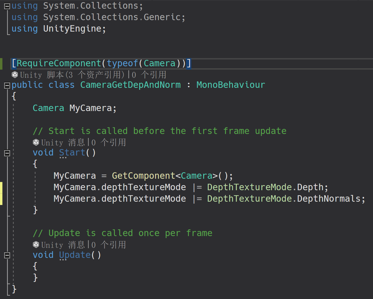Click the Update method name
373x299 pixels.
pyautogui.click(x=75, y=255)
